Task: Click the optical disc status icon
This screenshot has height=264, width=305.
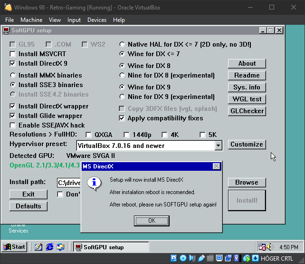Action: pos(183,258)
